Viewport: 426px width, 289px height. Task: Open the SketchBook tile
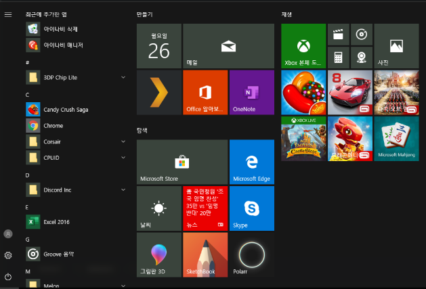[x=205, y=254]
